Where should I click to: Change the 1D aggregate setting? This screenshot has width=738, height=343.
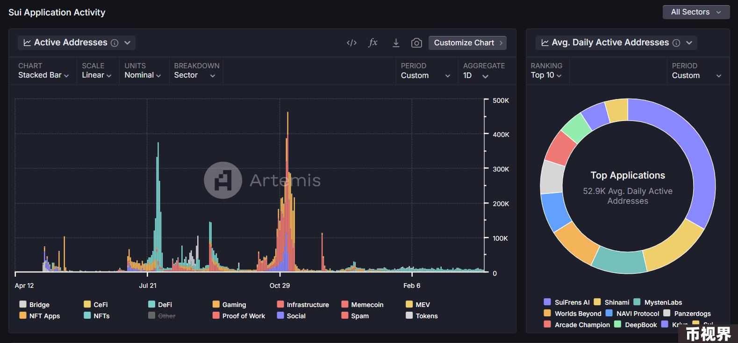(476, 76)
